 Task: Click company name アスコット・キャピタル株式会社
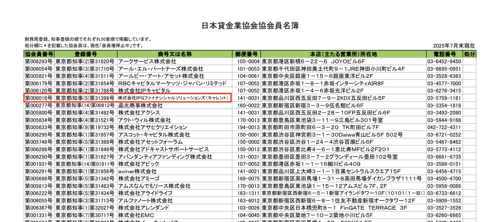(x=154, y=135)
